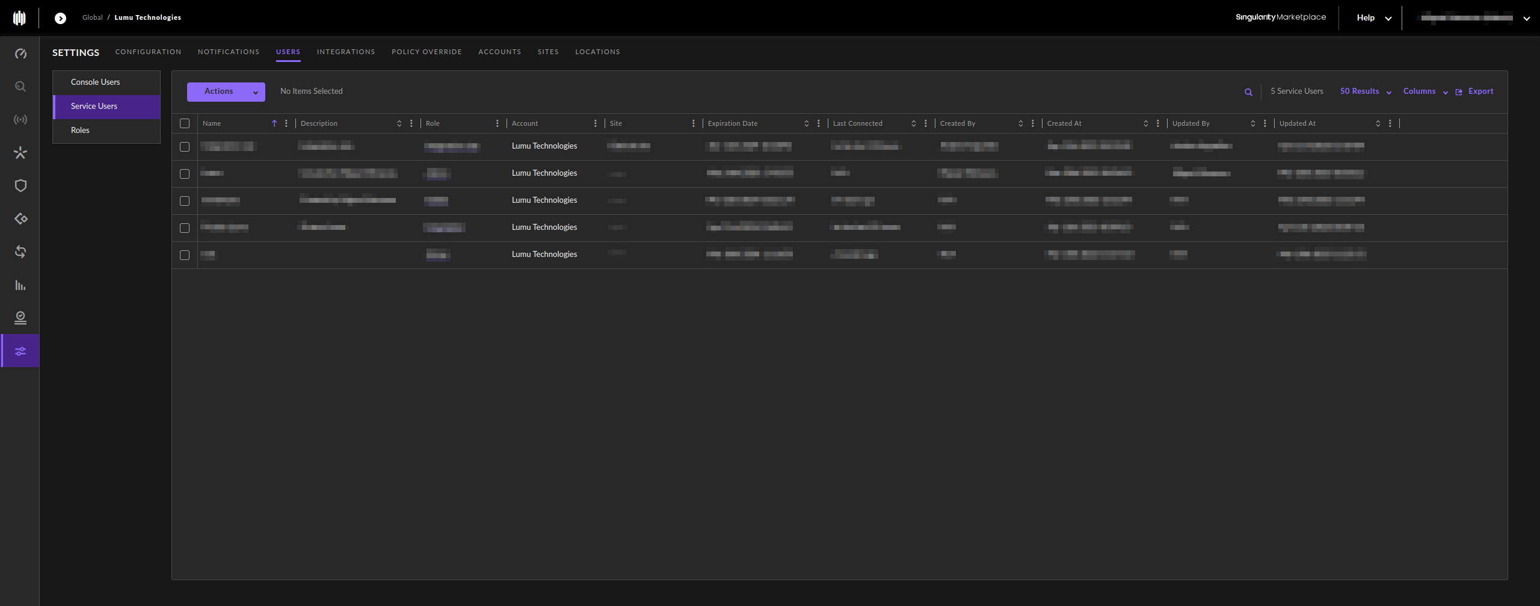Expand the sidebar with the arrow icon

pos(60,18)
